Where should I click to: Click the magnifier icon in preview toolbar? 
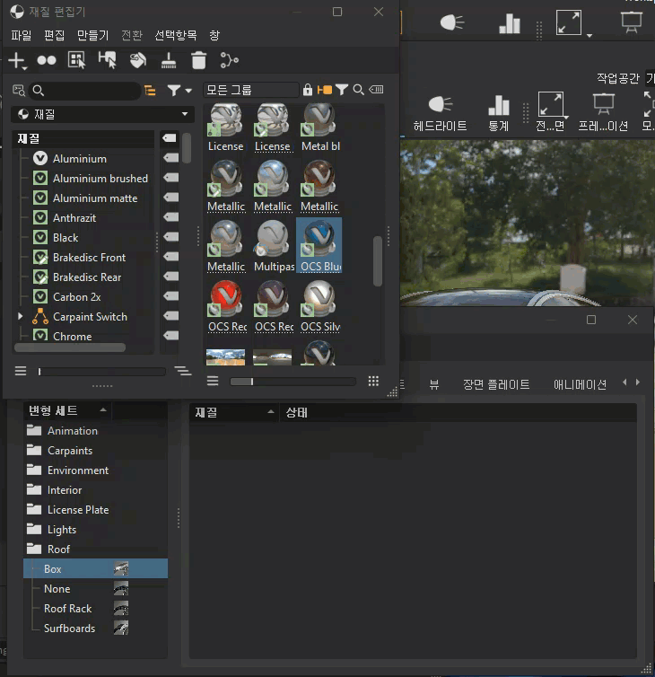[x=358, y=90]
